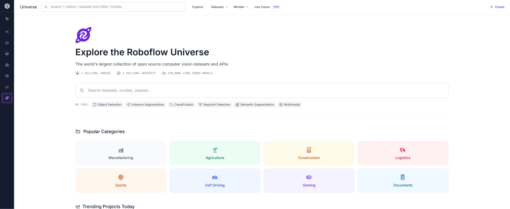Viewport: 510px width, 209px height.
Task: Open the up-down arrows sidebar icon
Action: [7, 19]
